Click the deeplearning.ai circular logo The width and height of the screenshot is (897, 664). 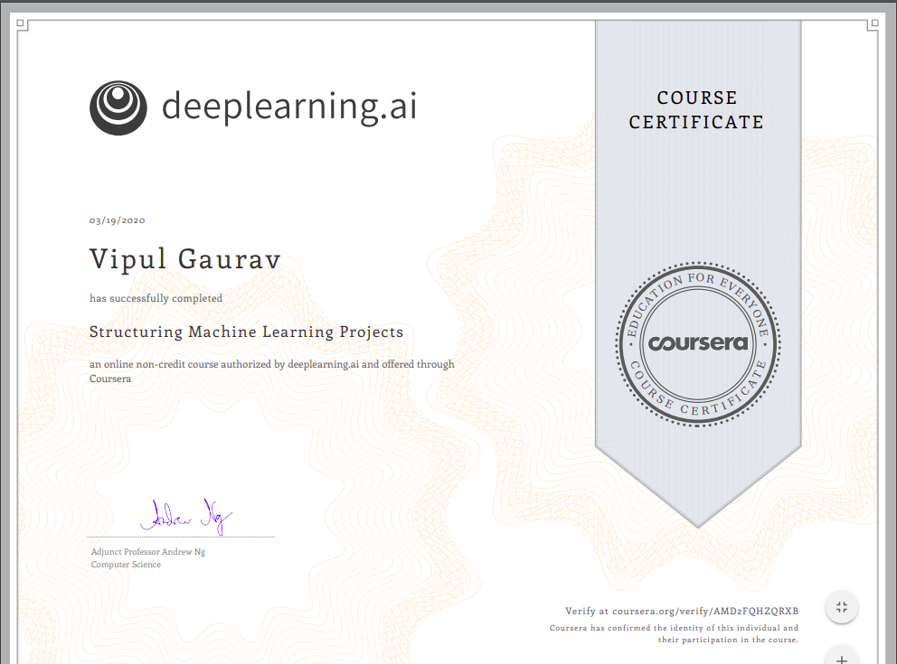(118, 108)
